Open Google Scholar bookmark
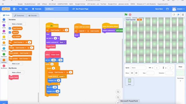 (80, 4)
